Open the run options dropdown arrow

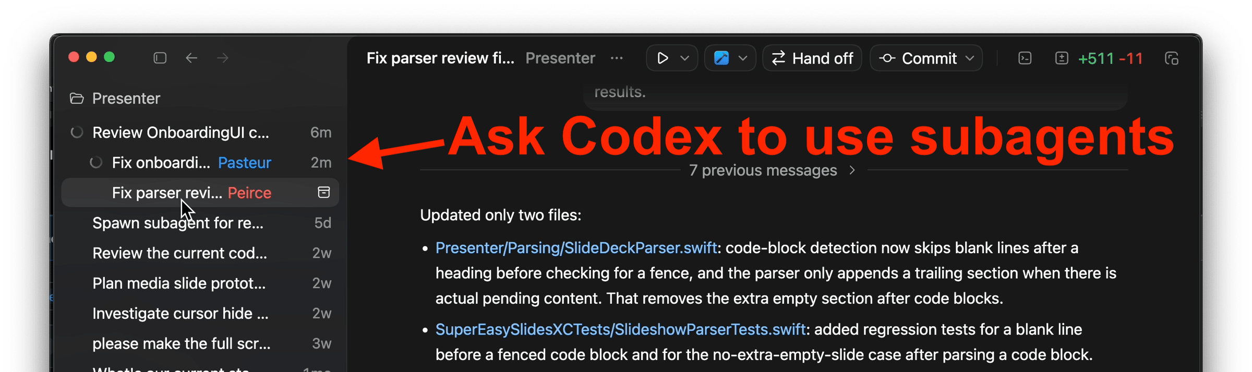point(685,58)
